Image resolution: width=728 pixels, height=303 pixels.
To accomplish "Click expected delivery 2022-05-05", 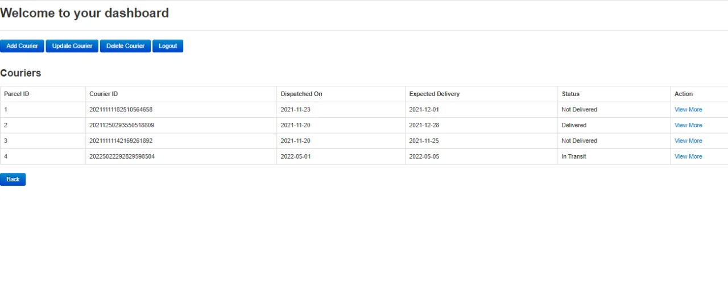I will point(424,156).
